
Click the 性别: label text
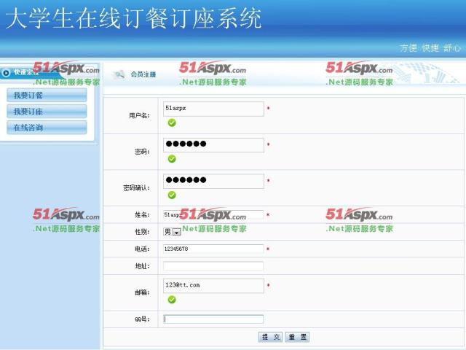143,232
